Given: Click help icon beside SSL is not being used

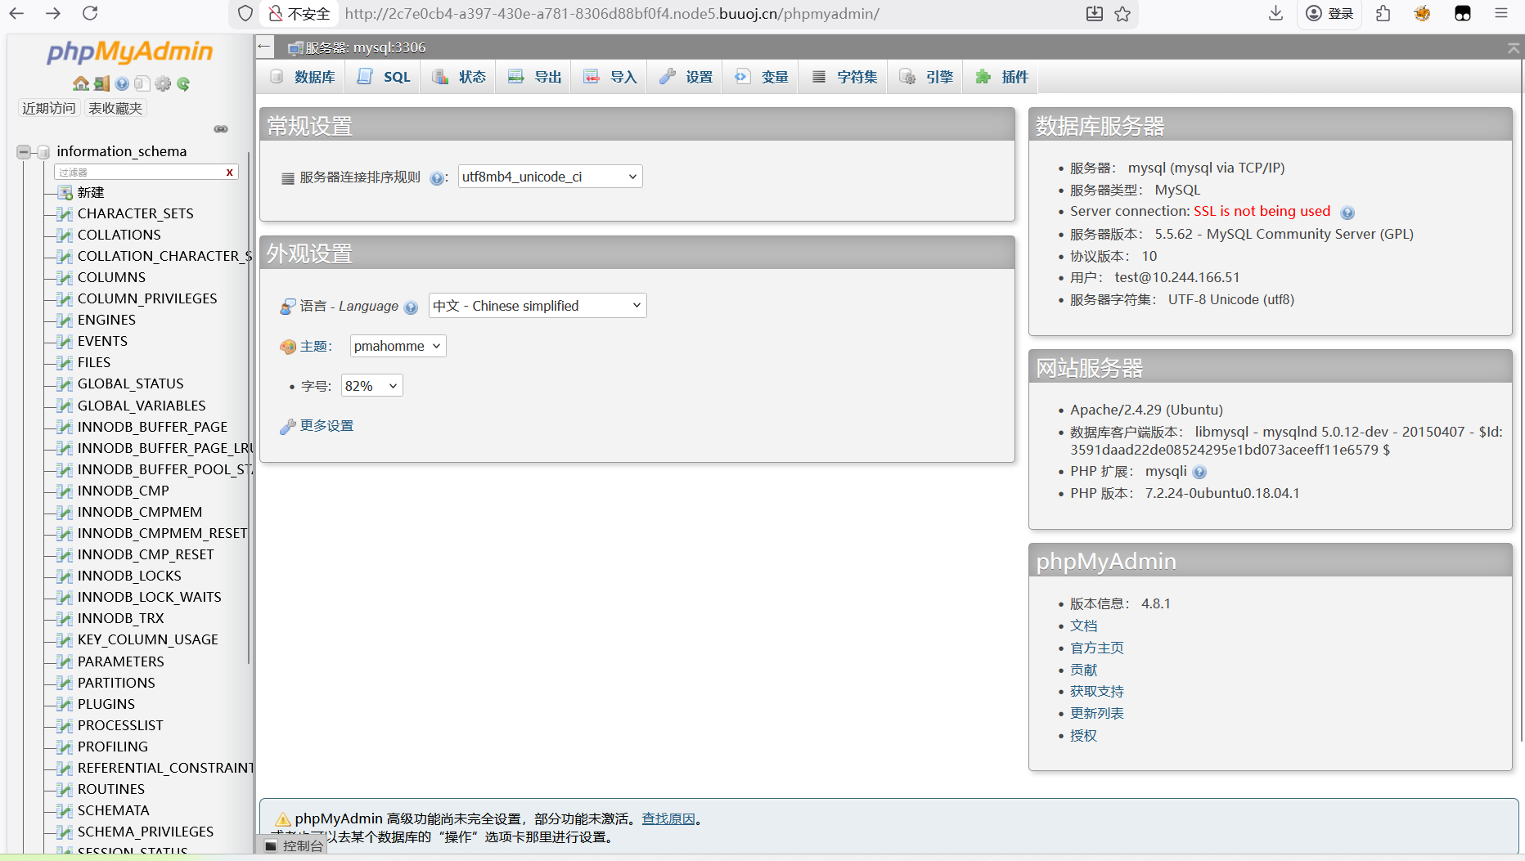Looking at the screenshot, I should (x=1347, y=213).
